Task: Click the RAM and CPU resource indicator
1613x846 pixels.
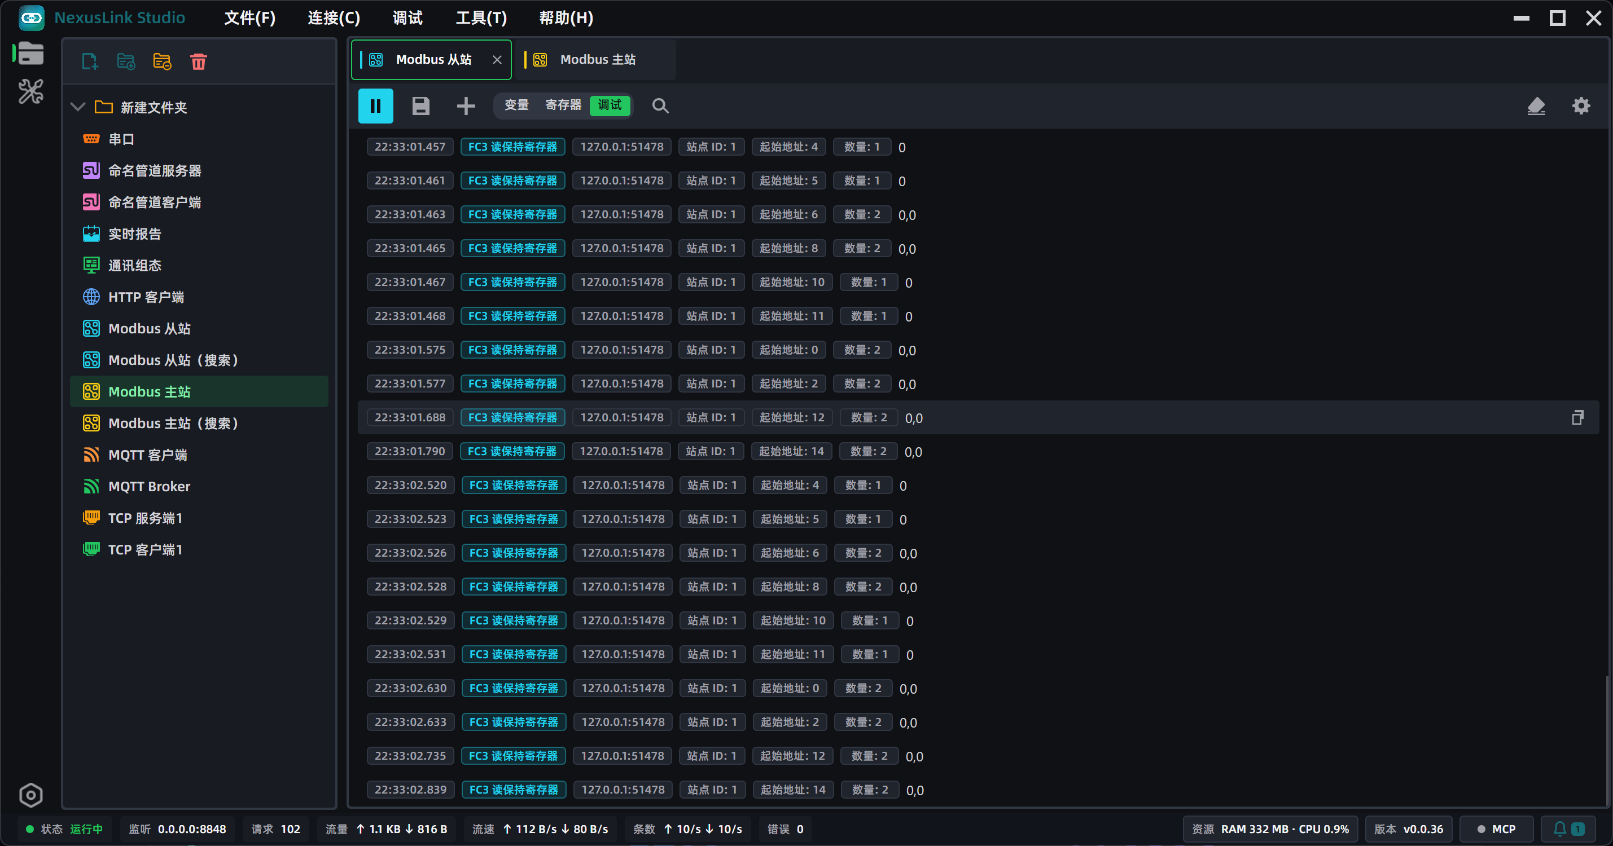Action: [1270, 829]
